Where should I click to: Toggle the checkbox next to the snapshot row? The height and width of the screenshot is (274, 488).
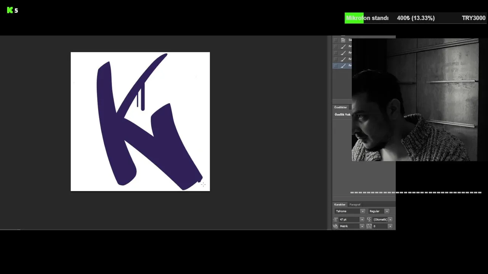coord(335,40)
